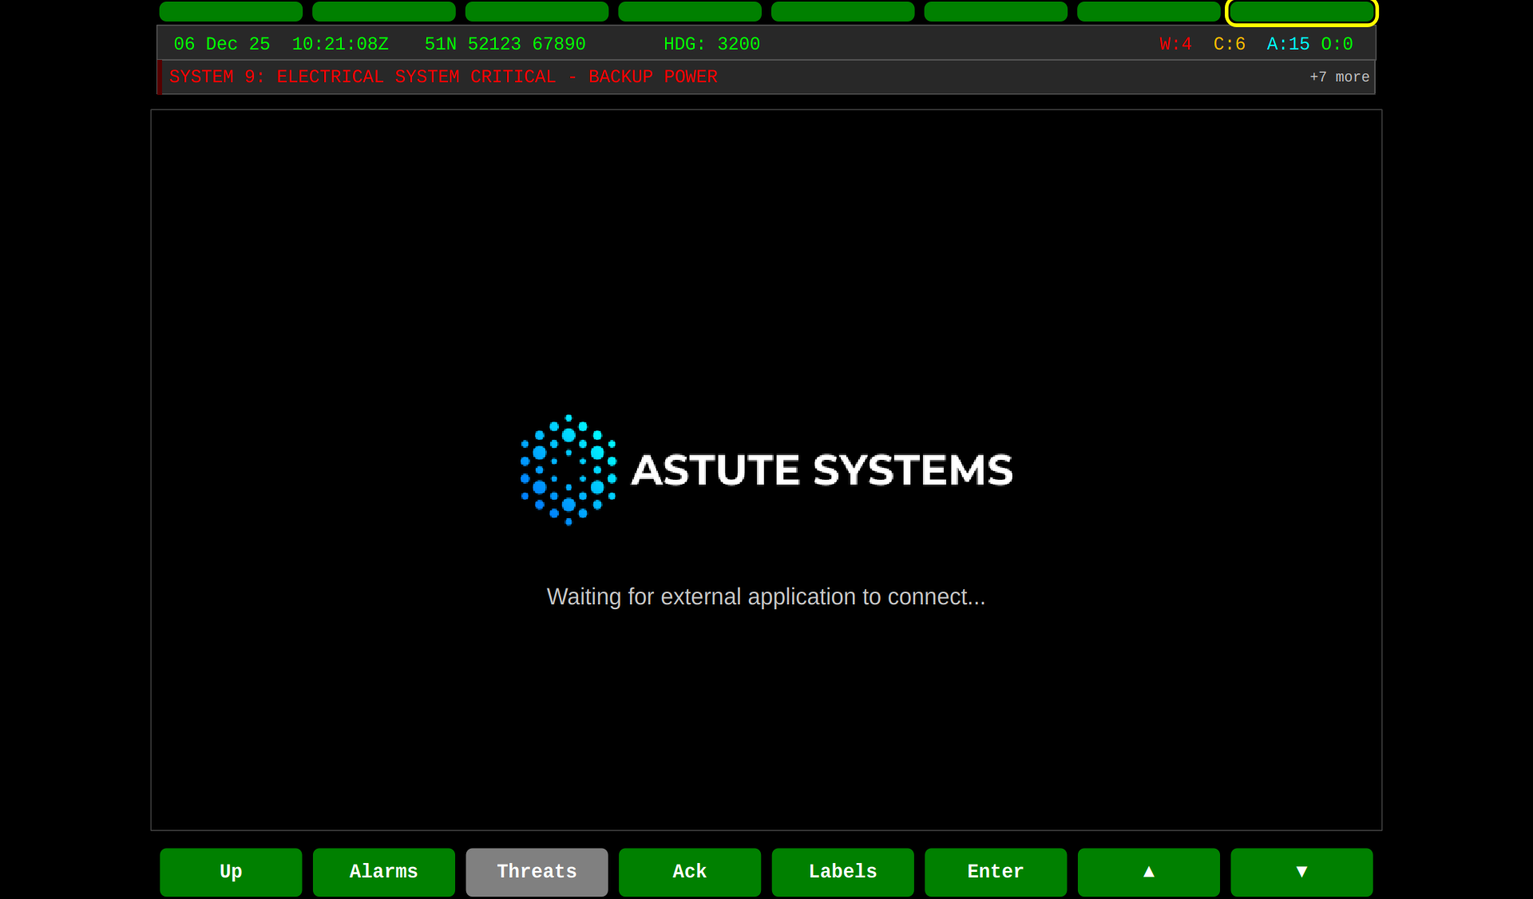Click the cyan A:15 advisories counter

click(x=1287, y=44)
